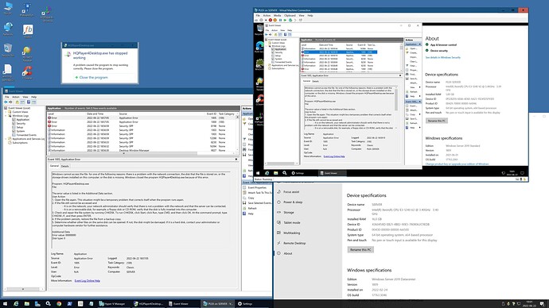Viewport: 549px width, 308px height.
Task: Expand Custom Views node in host Event Viewer
Action: [6, 112]
